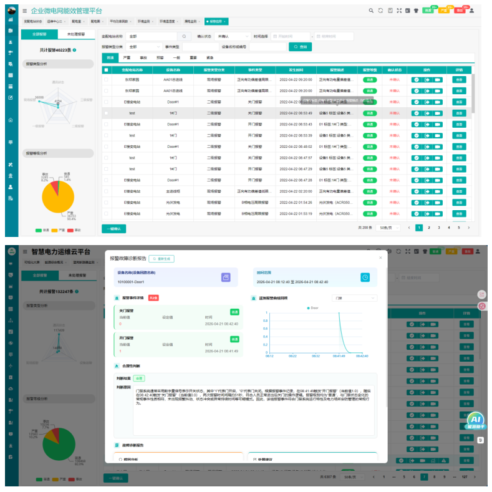This screenshot has width=492, height=492.
Task: Open the 环境温湿度 page tab
Action: click(x=168, y=21)
